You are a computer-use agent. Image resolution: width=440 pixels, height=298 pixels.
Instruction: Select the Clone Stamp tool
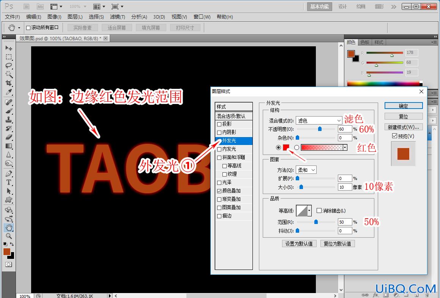pos(9,120)
